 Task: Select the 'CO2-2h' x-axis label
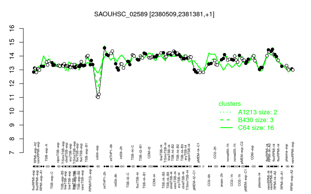215,153
